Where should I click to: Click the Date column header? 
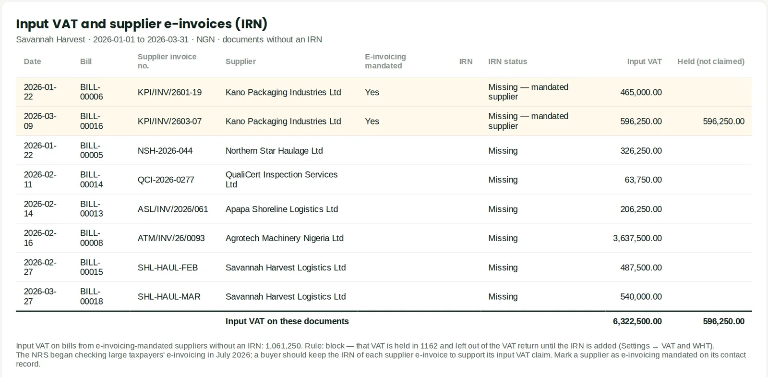pos(32,61)
